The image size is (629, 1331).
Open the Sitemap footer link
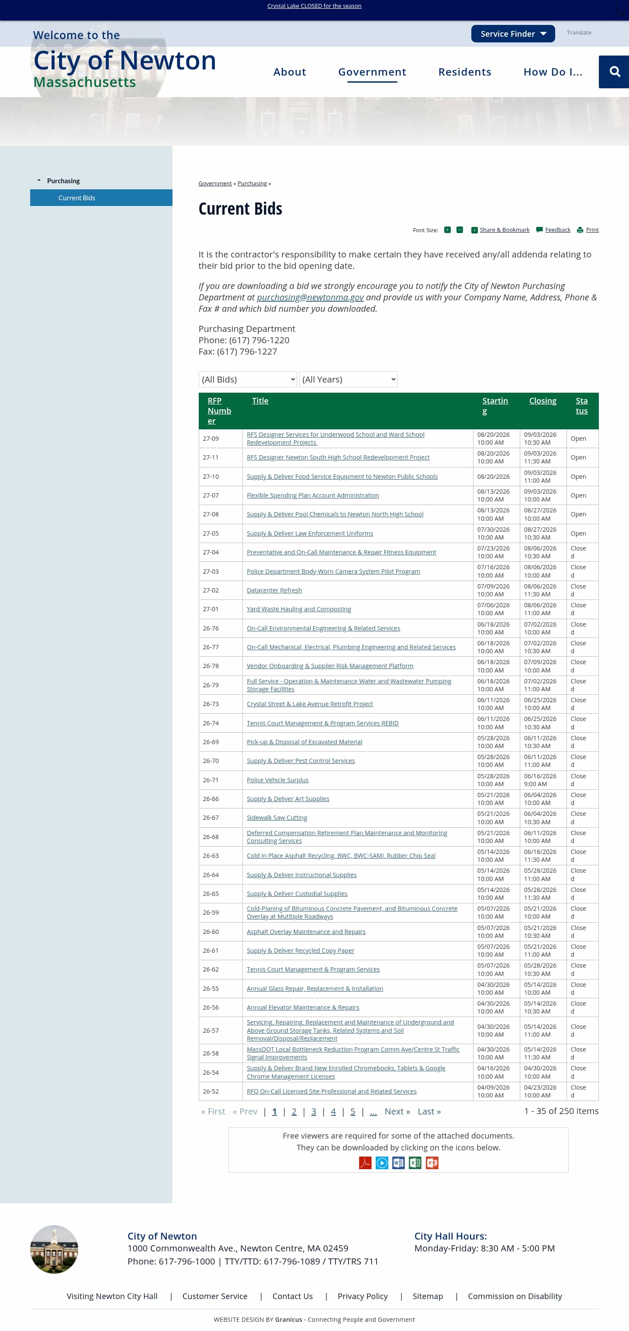pyautogui.click(x=428, y=1296)
